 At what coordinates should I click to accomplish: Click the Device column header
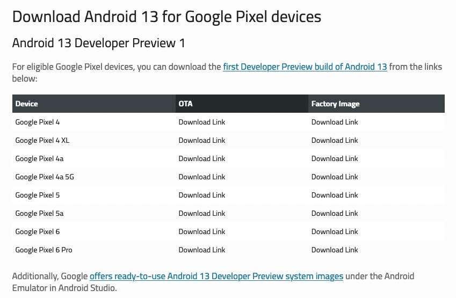pyautogui.click(x=94, y=104)
